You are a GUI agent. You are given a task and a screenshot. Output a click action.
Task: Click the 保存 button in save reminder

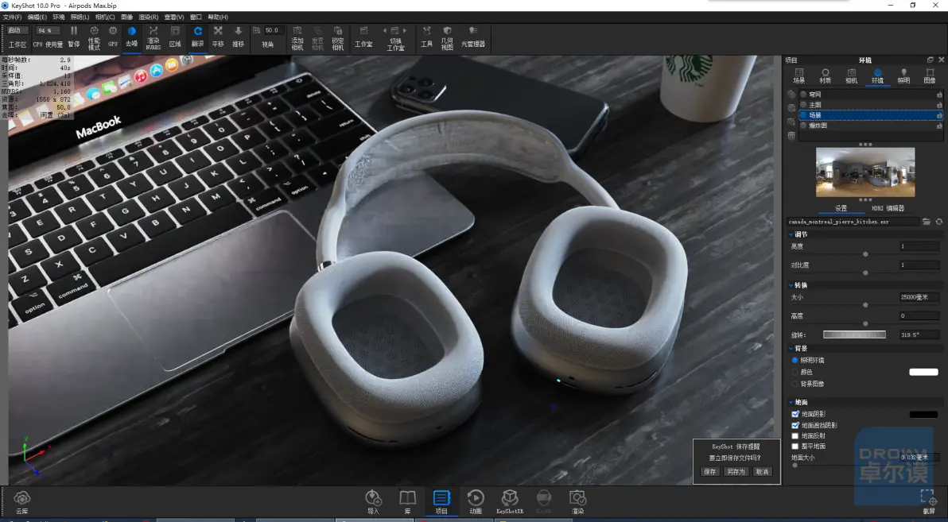point(709,471)
